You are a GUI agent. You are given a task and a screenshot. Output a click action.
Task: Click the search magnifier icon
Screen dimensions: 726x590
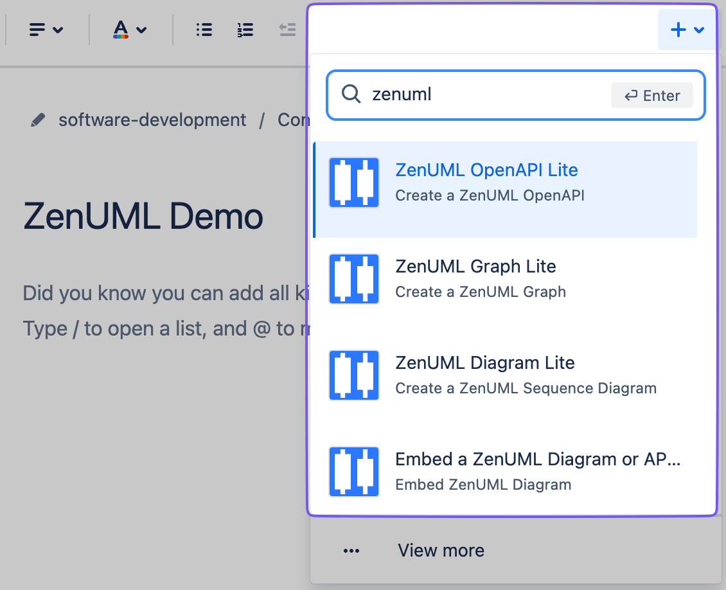pos(351,94)
